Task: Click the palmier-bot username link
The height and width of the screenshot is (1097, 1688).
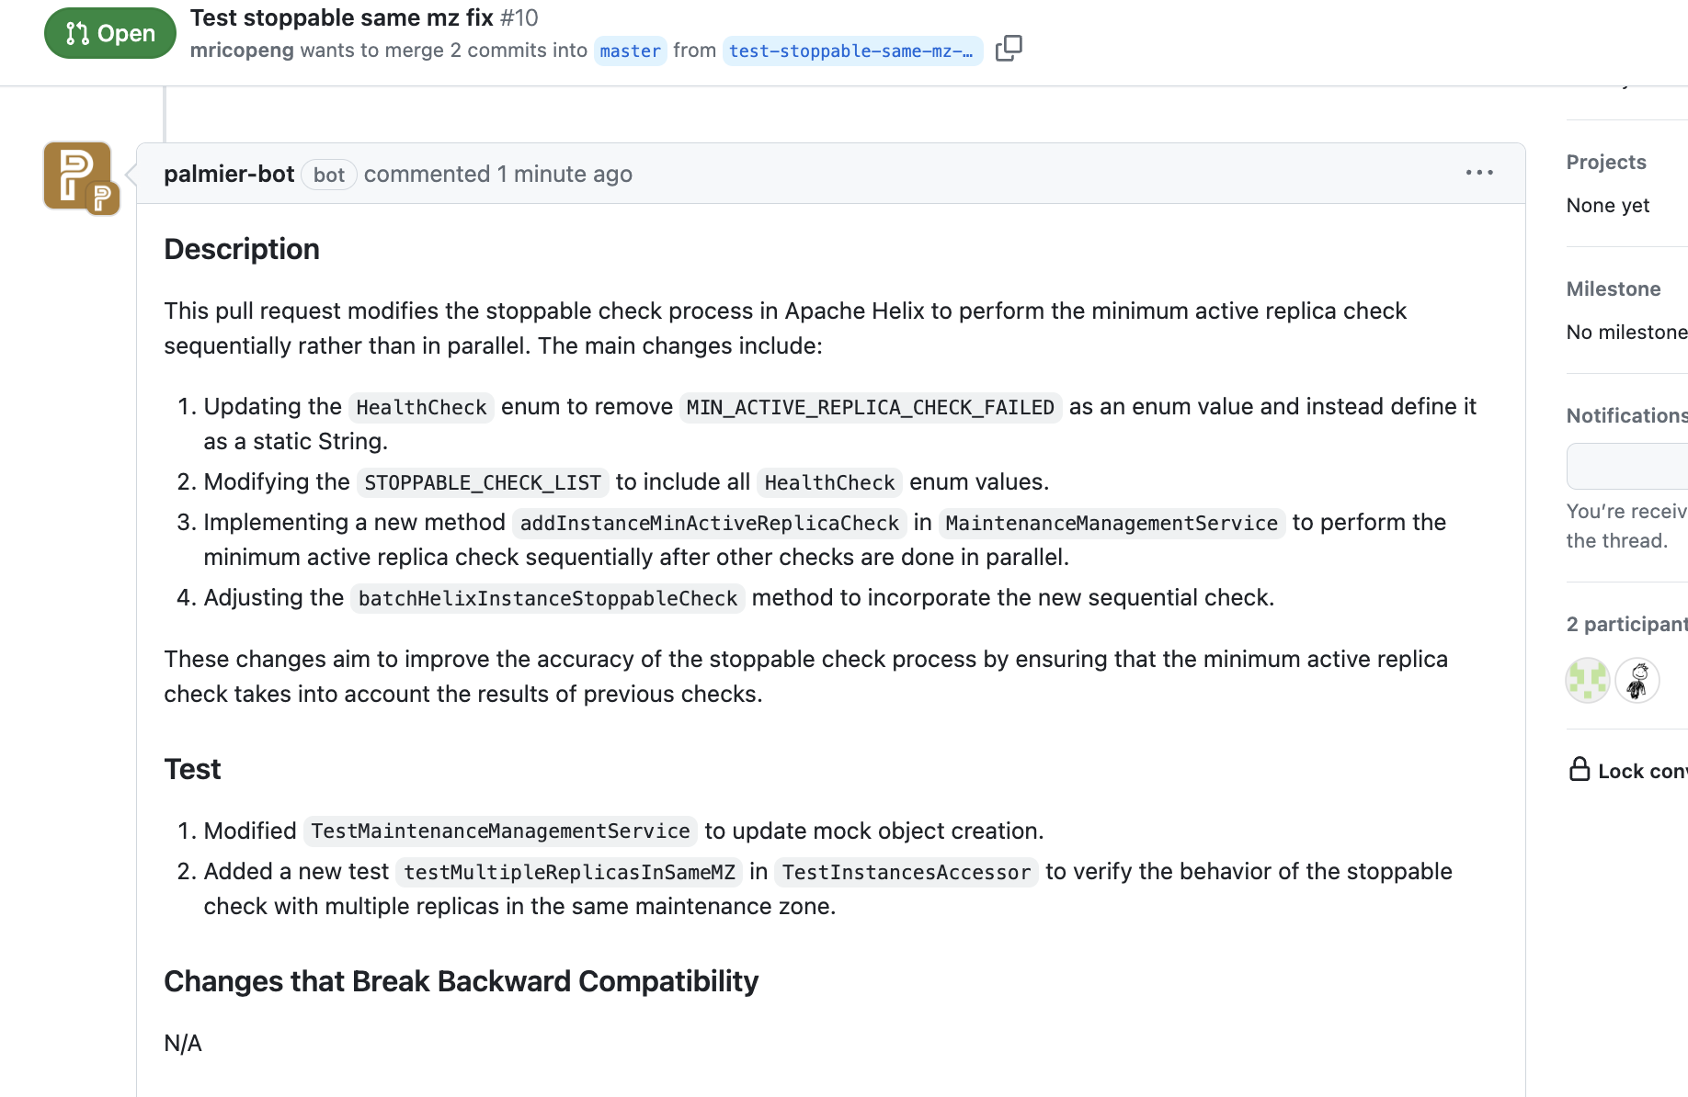Action: 229,175
